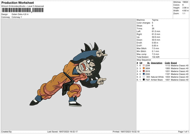Click thread code 1007 in the table
The width and height of the screenshot is (190, 134).
168,80
